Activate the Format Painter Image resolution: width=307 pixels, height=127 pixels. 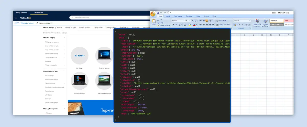[x=163, y=25]
